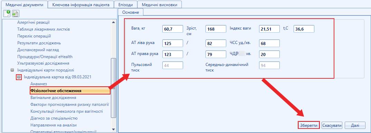
Task: Select the Анамнез tree item
Action: point(39,84)
